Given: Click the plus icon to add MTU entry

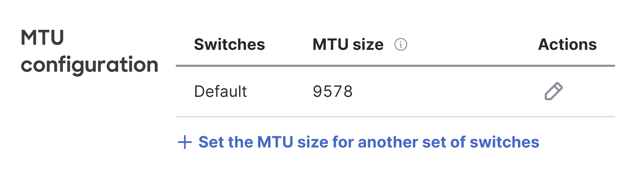Looking at the screenshot, I should (x=185, y=142).
